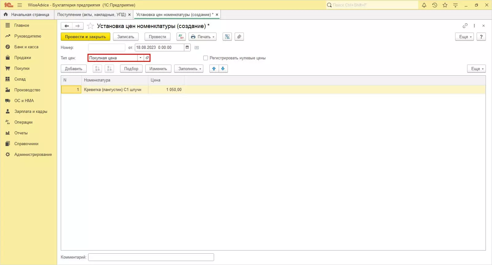Go forward with the right arrow
This screenshot has height=265, width=492.
tap(78, 26)
